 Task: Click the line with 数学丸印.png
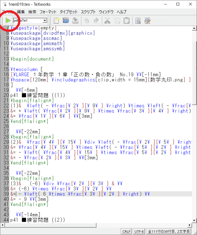(x=101, y=80)
